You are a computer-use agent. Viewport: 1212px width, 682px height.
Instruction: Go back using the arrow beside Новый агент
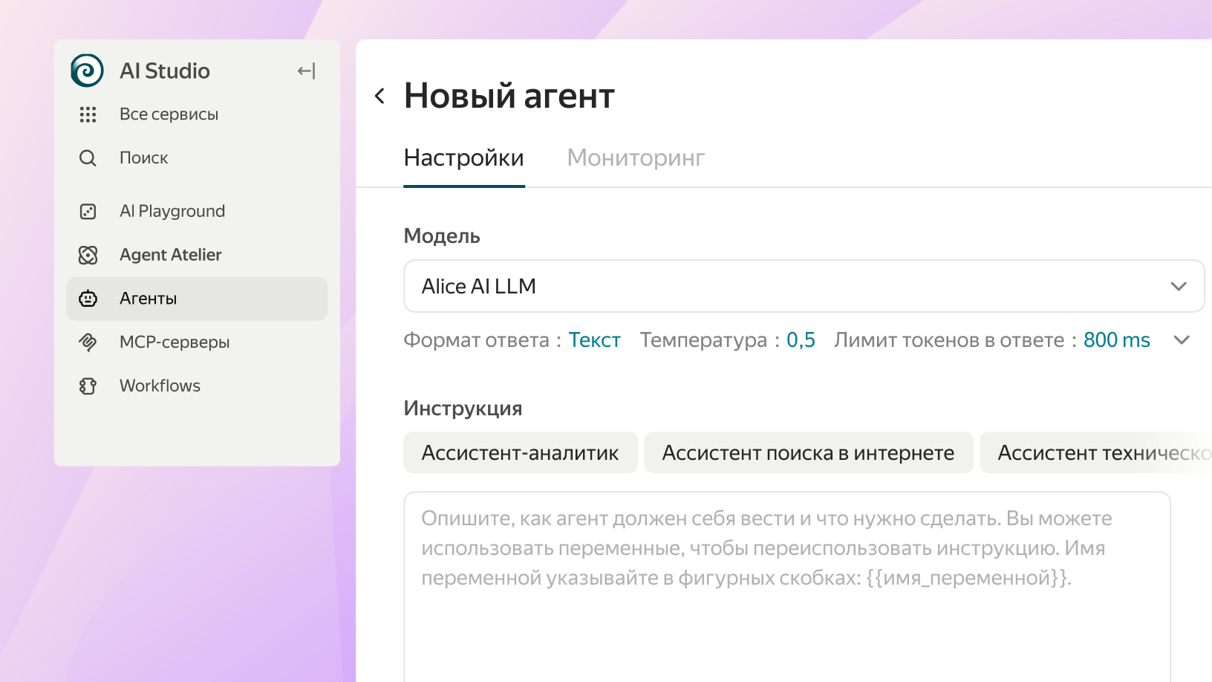click(379, 96)
